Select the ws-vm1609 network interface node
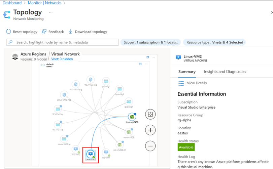Screen dimensions: 273x169 [x=129, y=132]
